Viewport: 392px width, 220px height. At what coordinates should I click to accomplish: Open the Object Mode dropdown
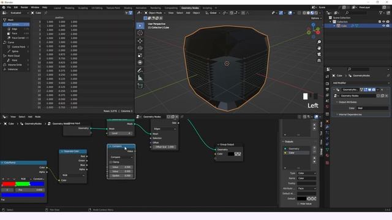click(x=155, y=13)
